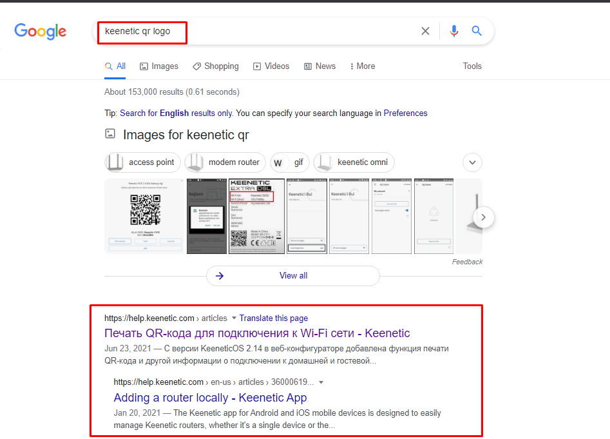Viewport: 610px width, 439px height.
Task: Select the access point image filter chip
Action: pyautogui.click(x=143, y=162)
